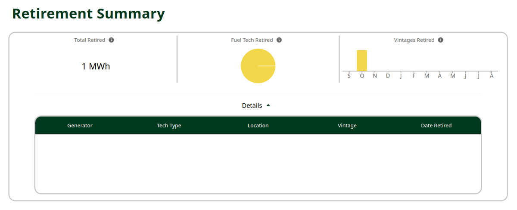
Task: Click the 'F' month axis label
Action: tap(414, 76)
